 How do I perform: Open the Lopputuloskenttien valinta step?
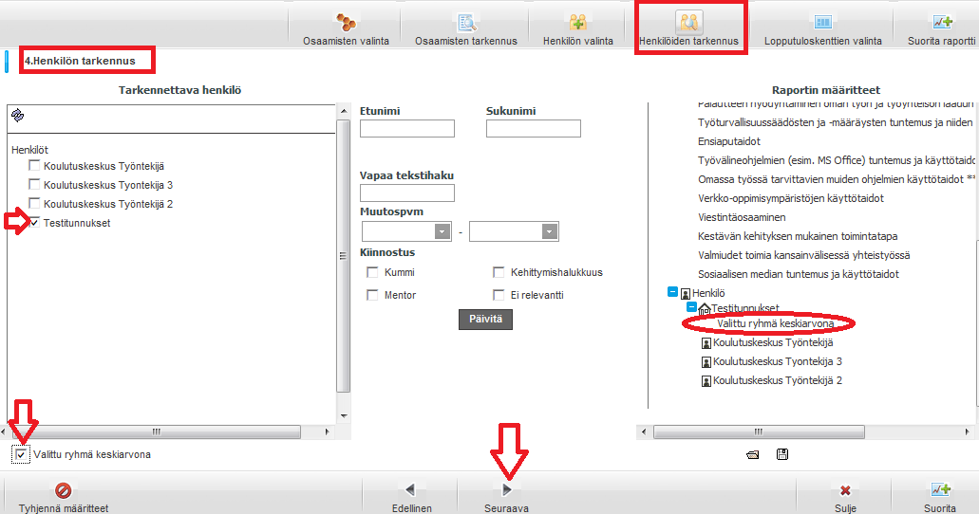pyautogui.click(x=823, y=28)
